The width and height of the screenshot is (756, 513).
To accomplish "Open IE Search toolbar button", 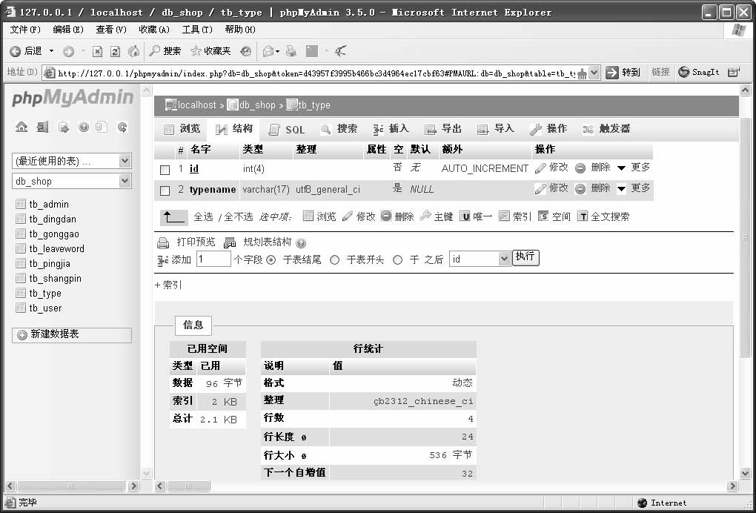I will [x=165, y=50].
